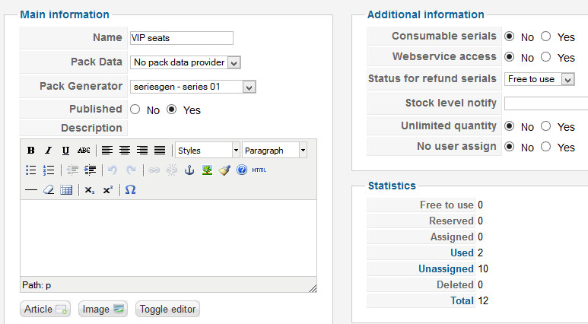Click the Toggle editor button
The width and height of the screenshot is (588, 324).
[167, 309]
